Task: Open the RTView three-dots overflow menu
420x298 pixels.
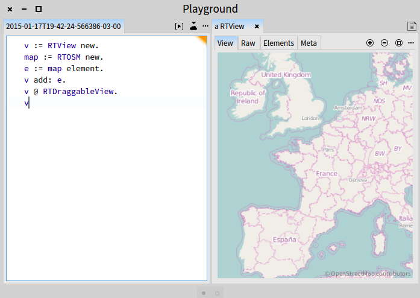Action: 411,43
